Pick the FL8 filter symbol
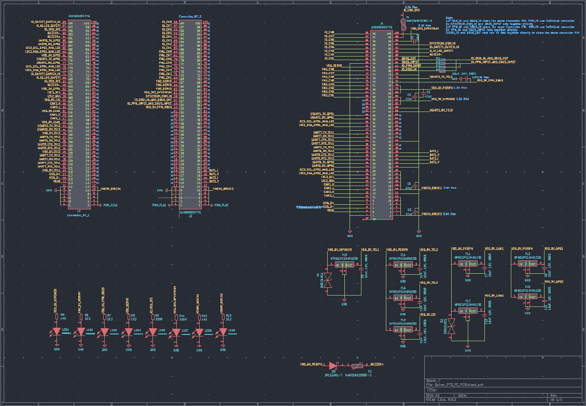The image size is (586, 406). (527, 297)
